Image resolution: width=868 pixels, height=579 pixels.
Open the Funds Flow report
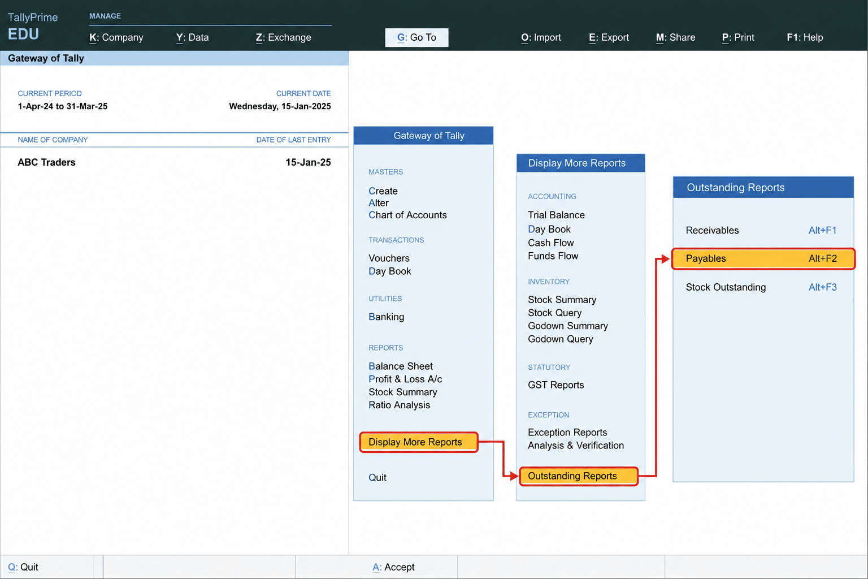tap(553, 256)
